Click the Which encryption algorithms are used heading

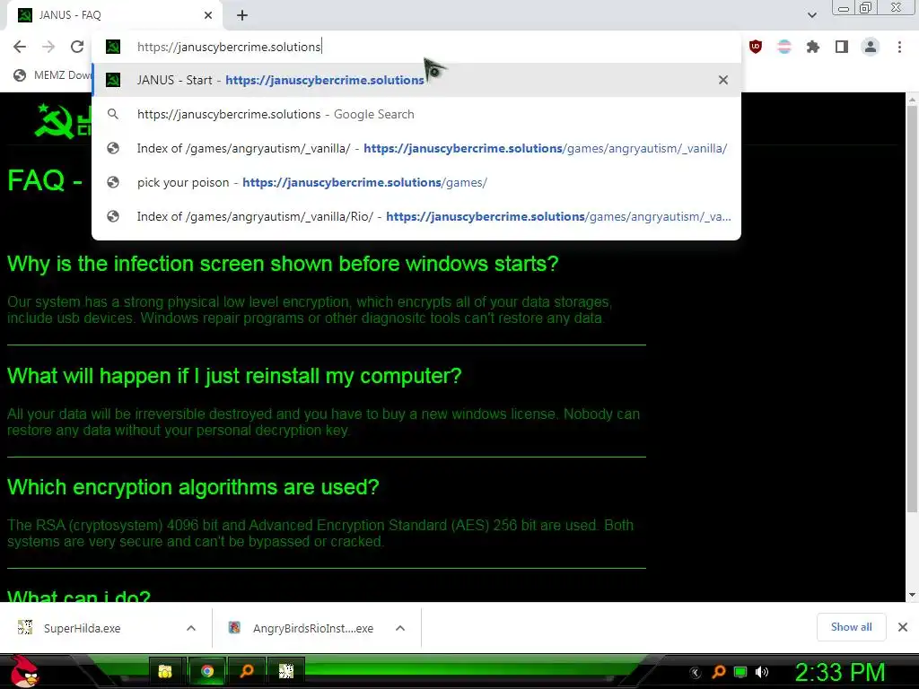pyautogui.click(x=194, y=487)
